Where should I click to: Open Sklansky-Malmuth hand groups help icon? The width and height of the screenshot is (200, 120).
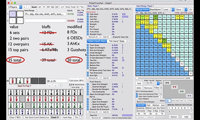191,112
